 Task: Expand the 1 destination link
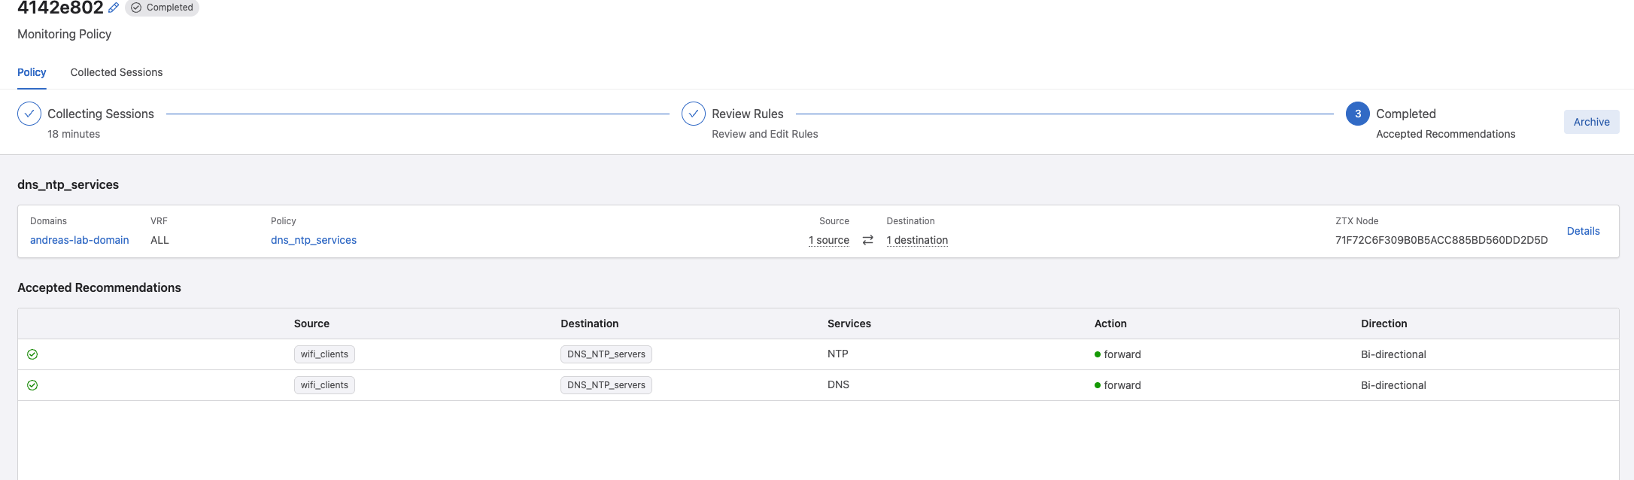pyautogui.click(x=917, y=240)
